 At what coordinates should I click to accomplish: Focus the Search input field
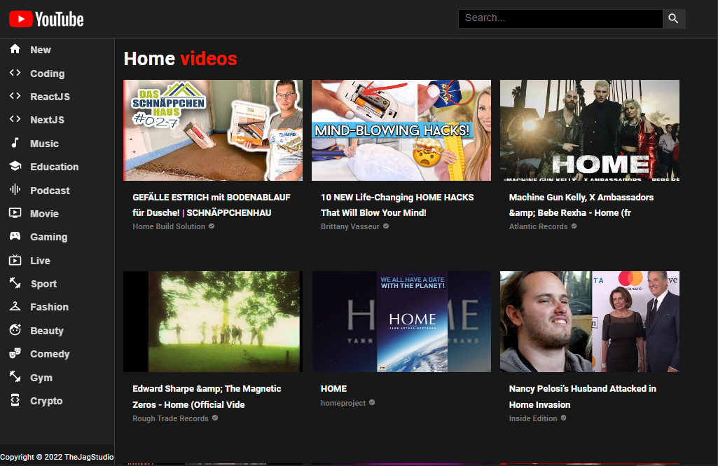tap(560, 18)
